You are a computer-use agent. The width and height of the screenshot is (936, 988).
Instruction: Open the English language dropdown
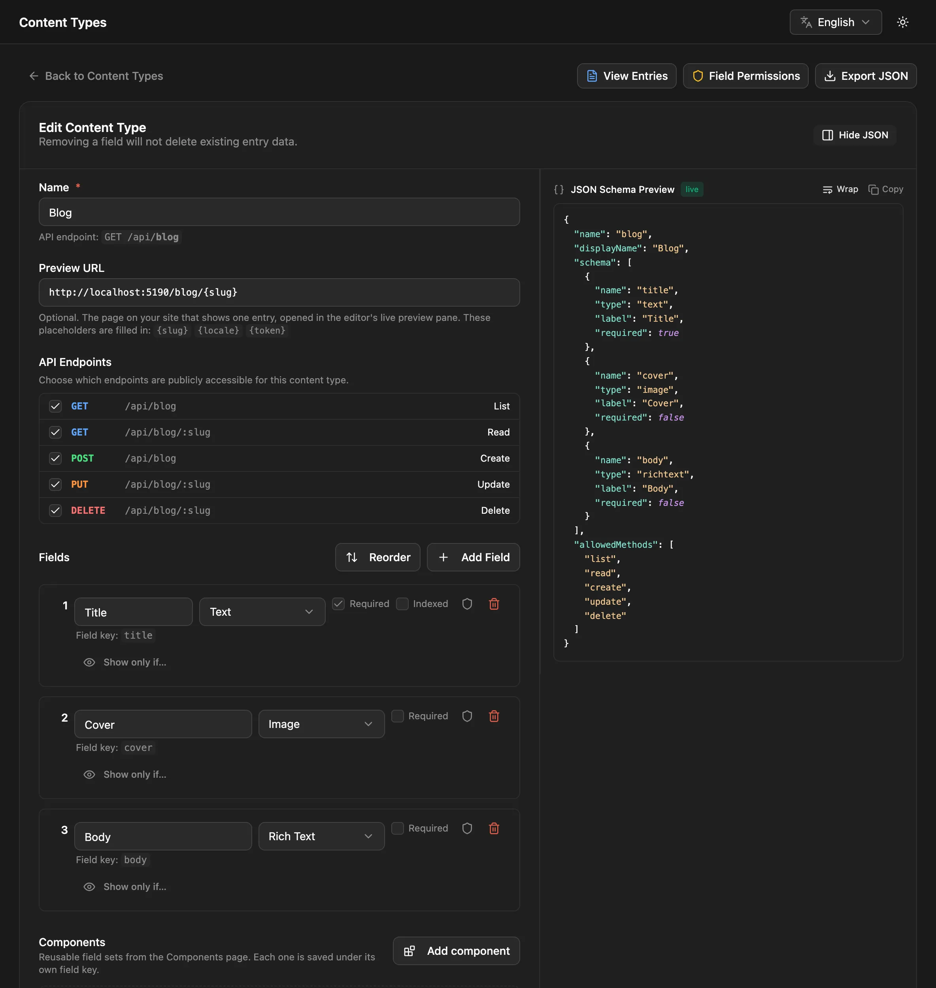point(836,22)
